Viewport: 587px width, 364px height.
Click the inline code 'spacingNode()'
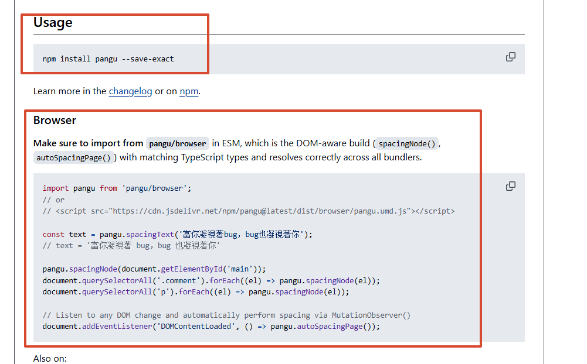(407, 143)
